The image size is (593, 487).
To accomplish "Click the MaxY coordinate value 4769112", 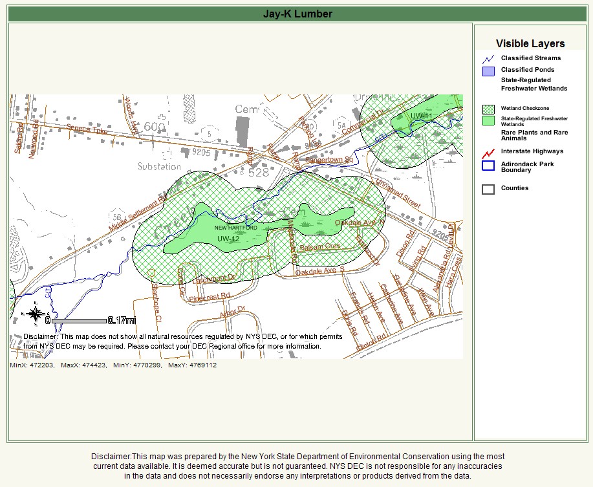I will 202,365.
